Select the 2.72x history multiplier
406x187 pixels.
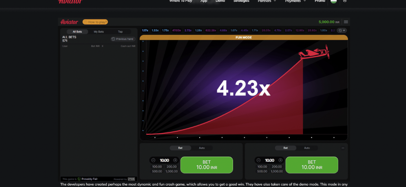[188, 30]
